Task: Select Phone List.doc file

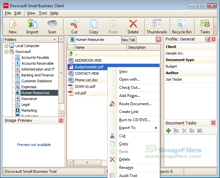Action: click(x=86, y=80)
